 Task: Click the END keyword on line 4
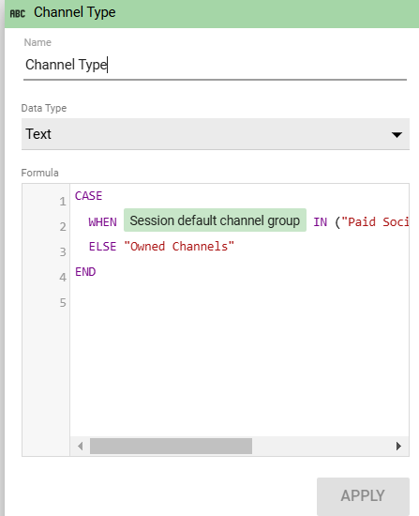pyautogui.click(x=85, y=272)
